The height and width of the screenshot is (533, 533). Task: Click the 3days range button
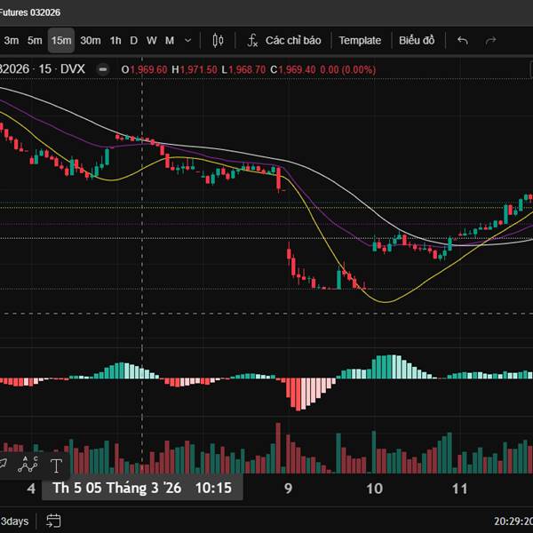coord(14,521)
